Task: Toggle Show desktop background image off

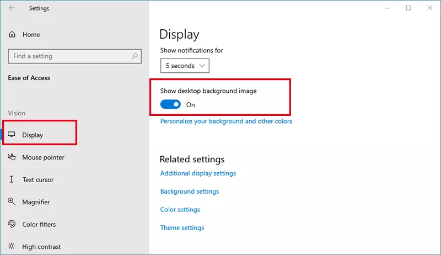Action: (170, 104)
